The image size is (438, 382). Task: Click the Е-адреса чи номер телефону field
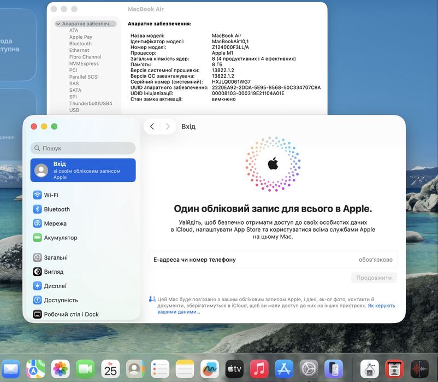pyautogui.click(x=273, y=260)
